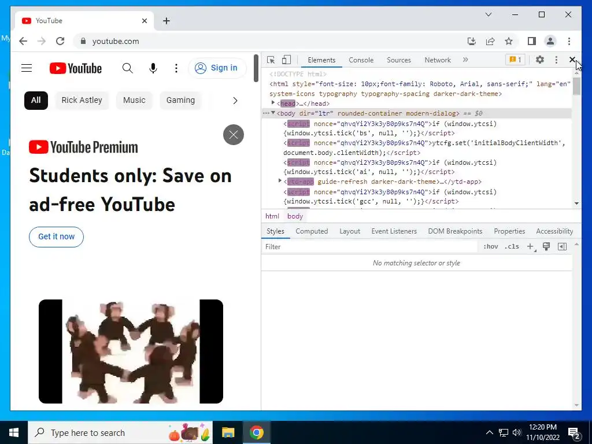This screenshot has width=592, height=444.
Task: Click Type here to search box
Action: 120,432
